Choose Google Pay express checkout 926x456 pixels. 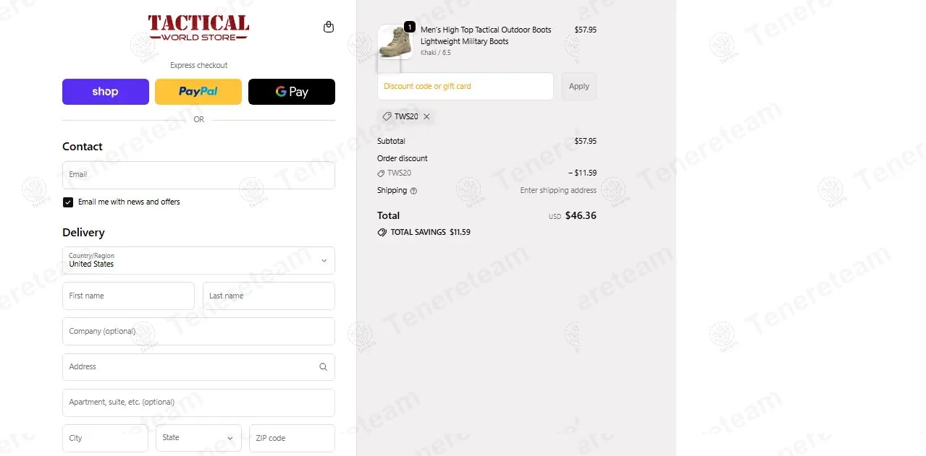click(x=292, y=92)
